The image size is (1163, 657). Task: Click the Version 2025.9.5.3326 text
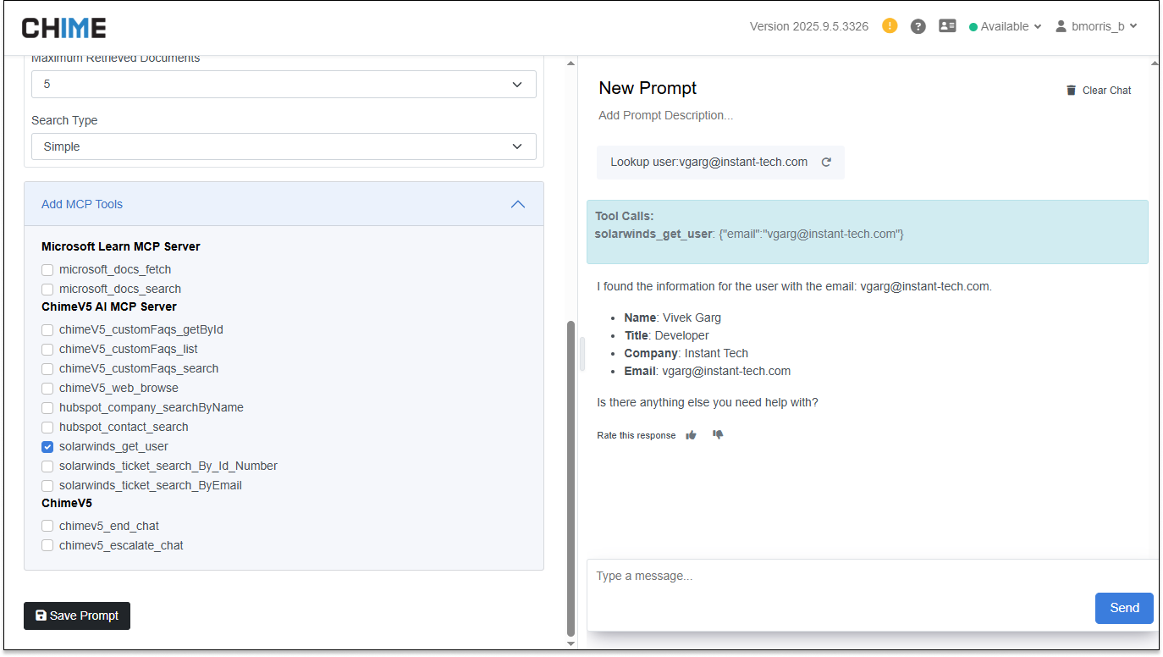click(x=809, y=26)
